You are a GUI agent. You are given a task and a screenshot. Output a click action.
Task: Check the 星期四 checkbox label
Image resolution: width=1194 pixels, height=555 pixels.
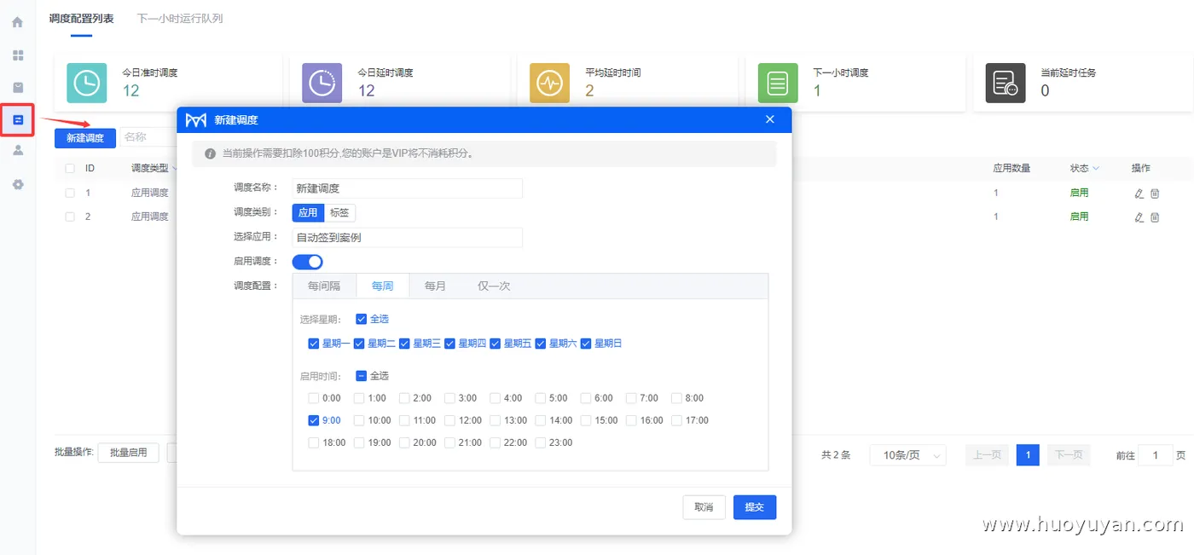(x=472, y=344)
